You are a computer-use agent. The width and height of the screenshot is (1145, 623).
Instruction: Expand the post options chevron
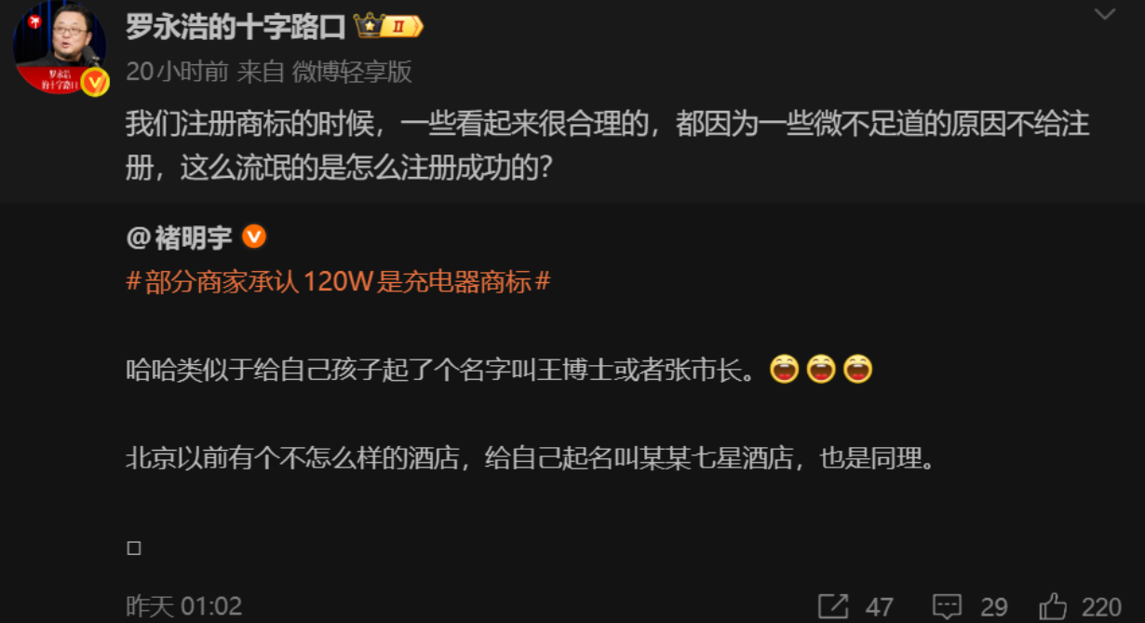pos(1104,13)
